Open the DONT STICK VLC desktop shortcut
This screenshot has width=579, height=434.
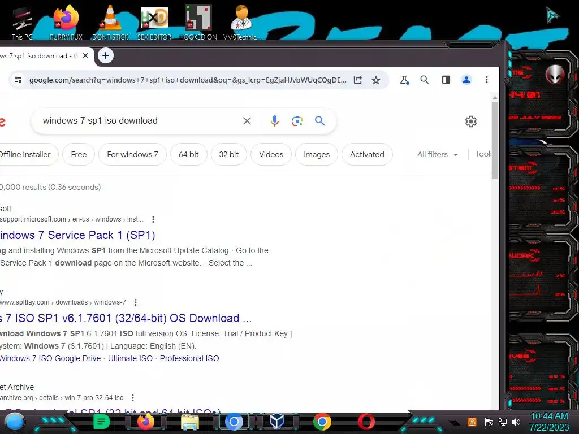(x=110, y=23)
